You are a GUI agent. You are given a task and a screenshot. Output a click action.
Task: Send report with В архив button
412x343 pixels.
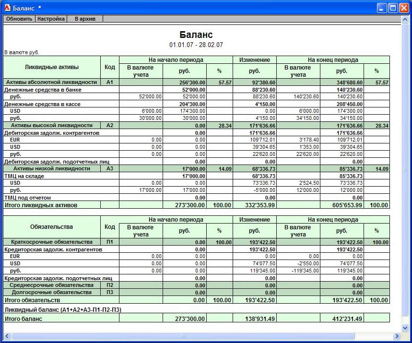pos(85,19)
